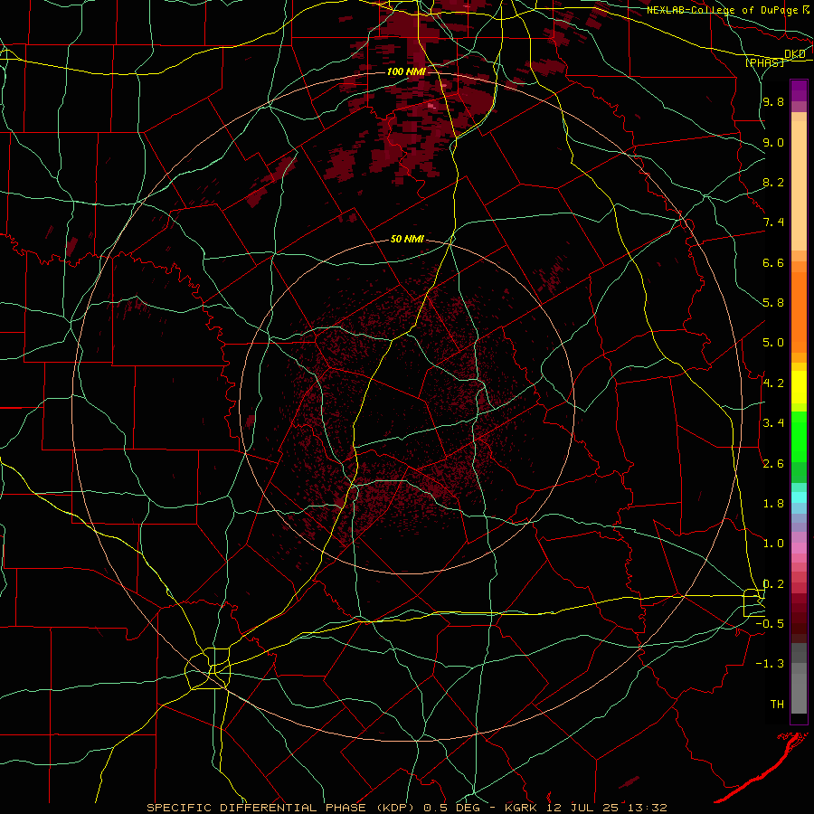The height and width of the screenshot is (814, 814).
Task: Select the 5.8 value on the scale
Action: pos(773,303)
